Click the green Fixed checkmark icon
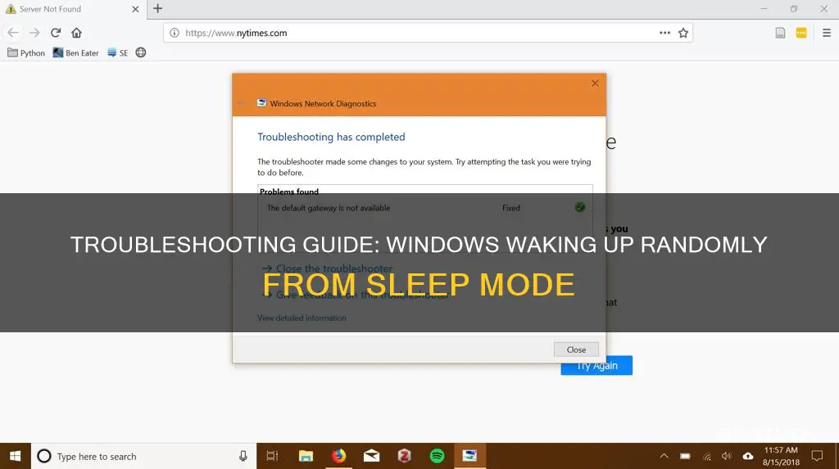The width and height of the screenshot is (839, 469). [580, 208]
